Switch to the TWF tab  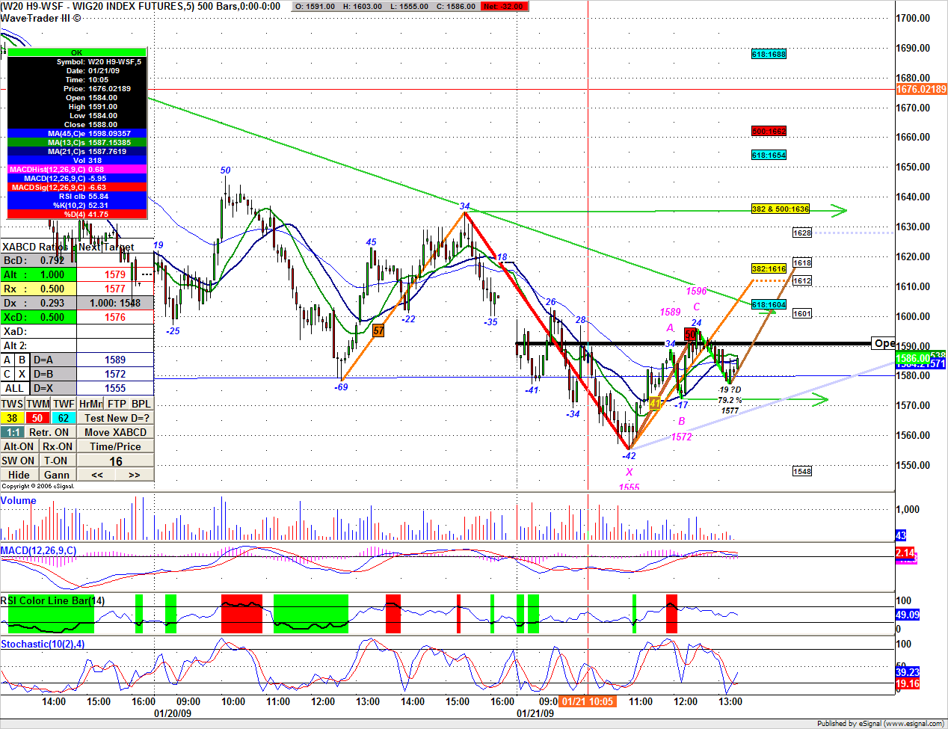[64, 404]
